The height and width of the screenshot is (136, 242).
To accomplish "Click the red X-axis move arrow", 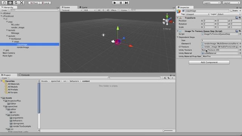I will click(x=131, y=46).
